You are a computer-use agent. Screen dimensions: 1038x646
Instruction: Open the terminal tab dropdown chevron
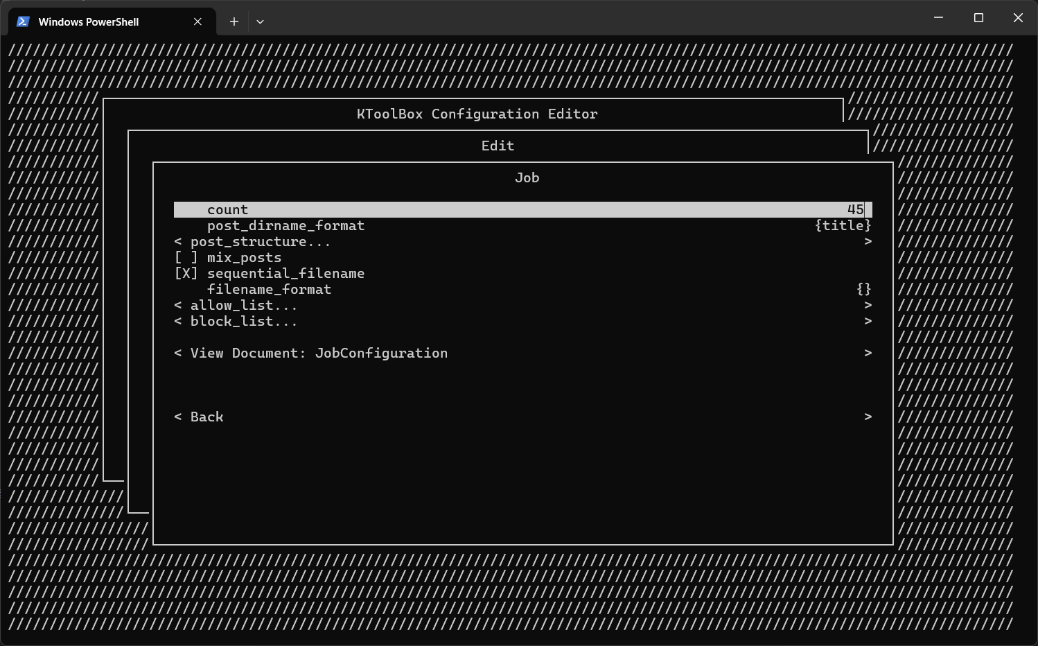tap(260, 21)
